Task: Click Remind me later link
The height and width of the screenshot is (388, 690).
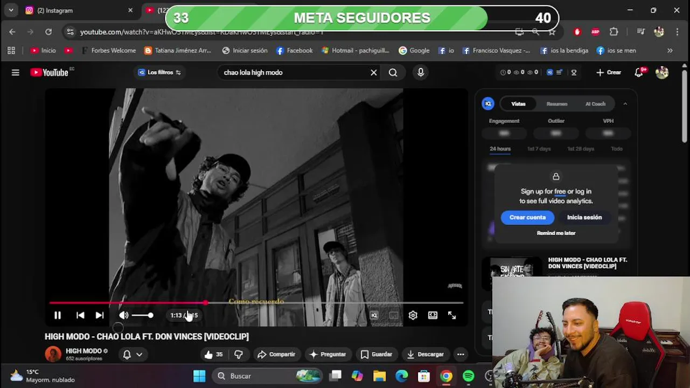Action: (x=556, y=233)
